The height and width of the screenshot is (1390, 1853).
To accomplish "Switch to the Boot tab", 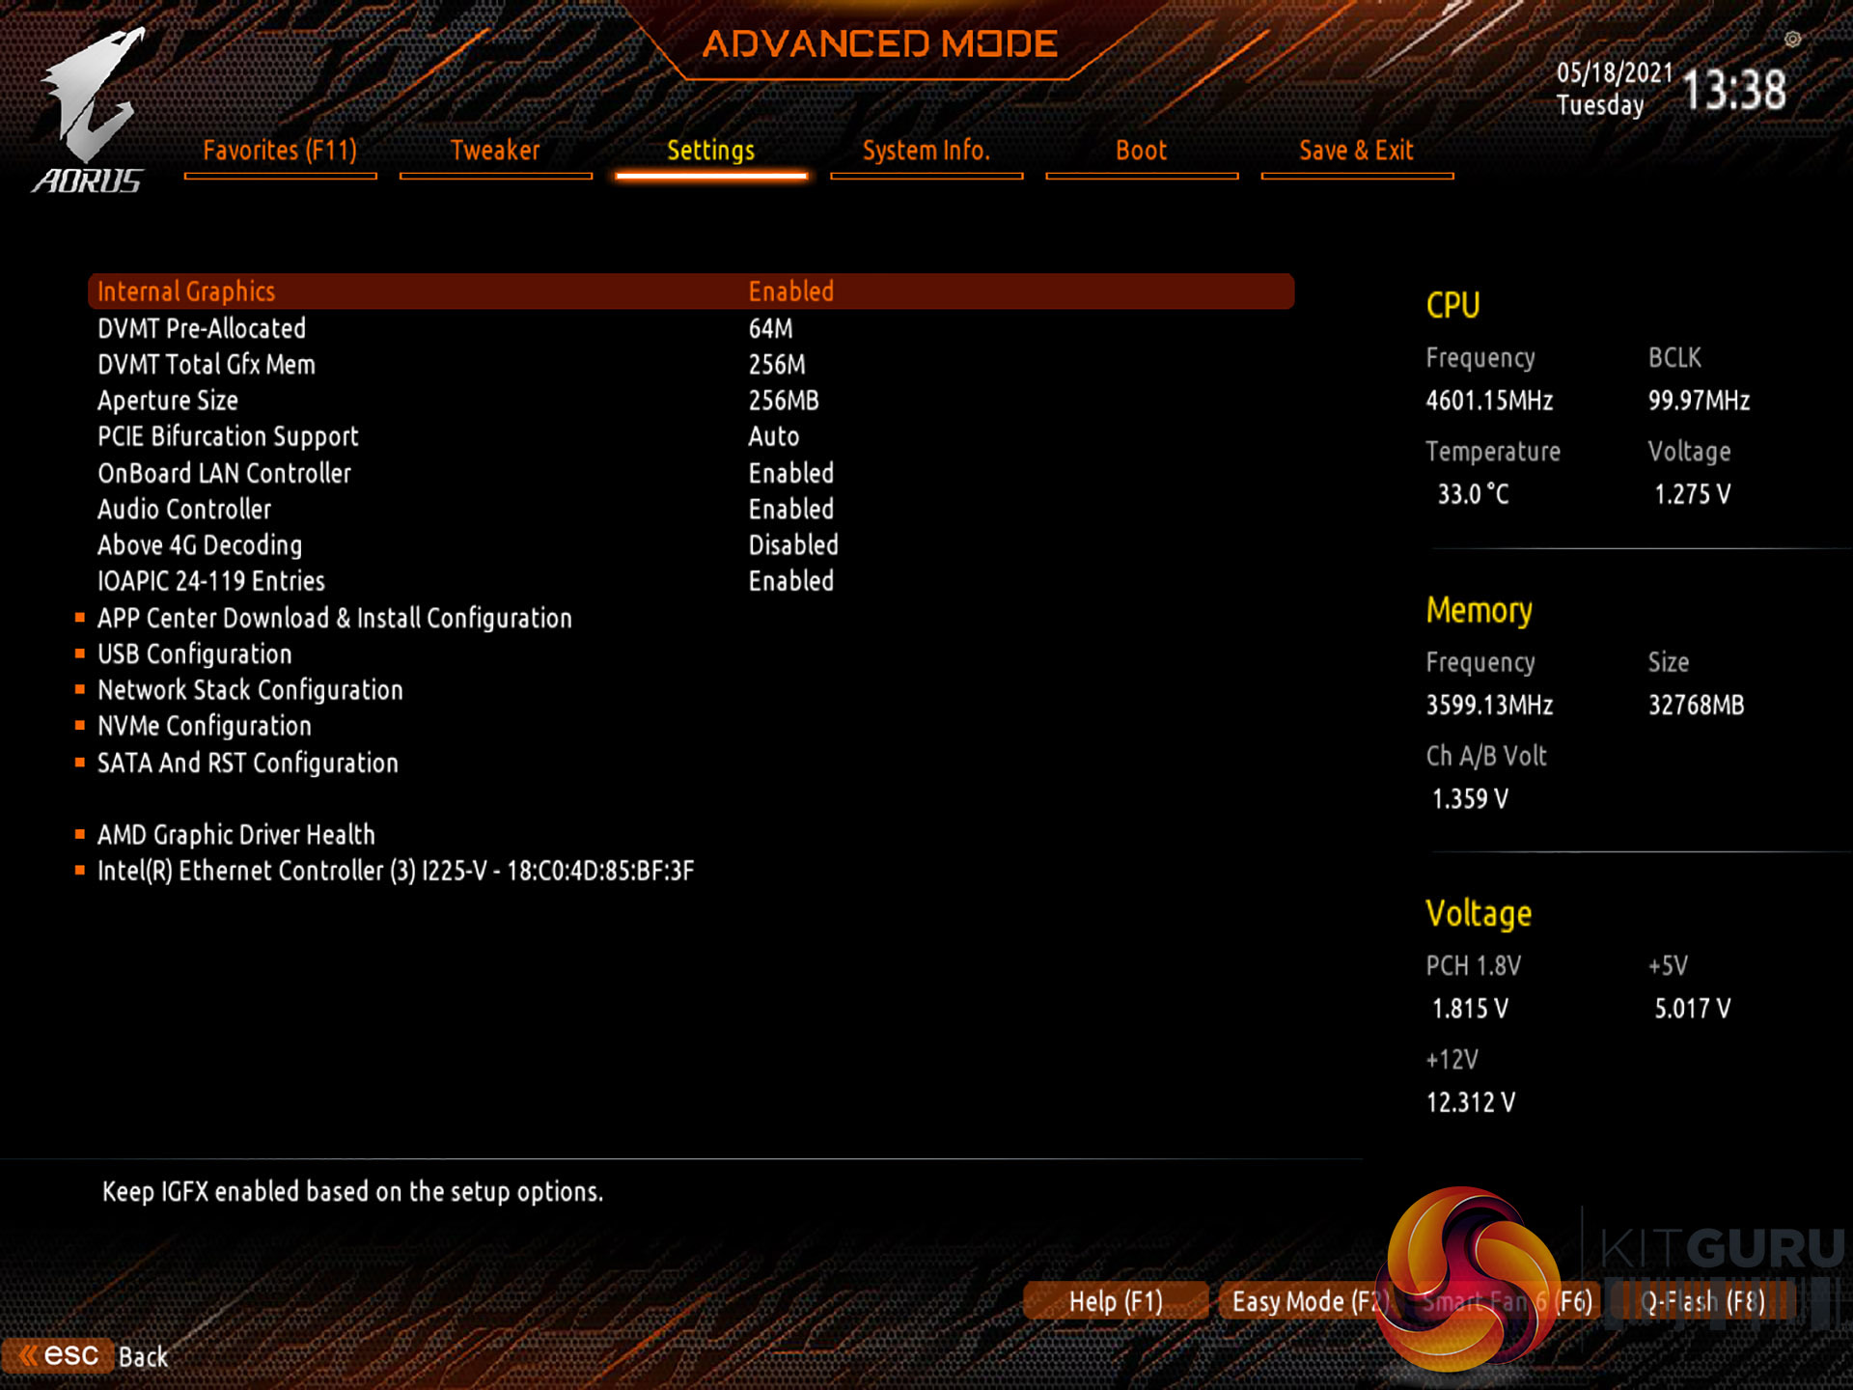I will coord(1141,152).
